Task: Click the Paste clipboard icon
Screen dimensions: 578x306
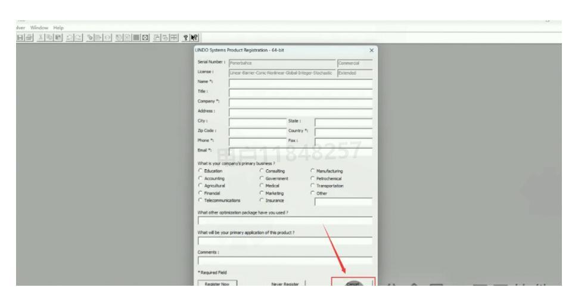Action: (58, 38)
